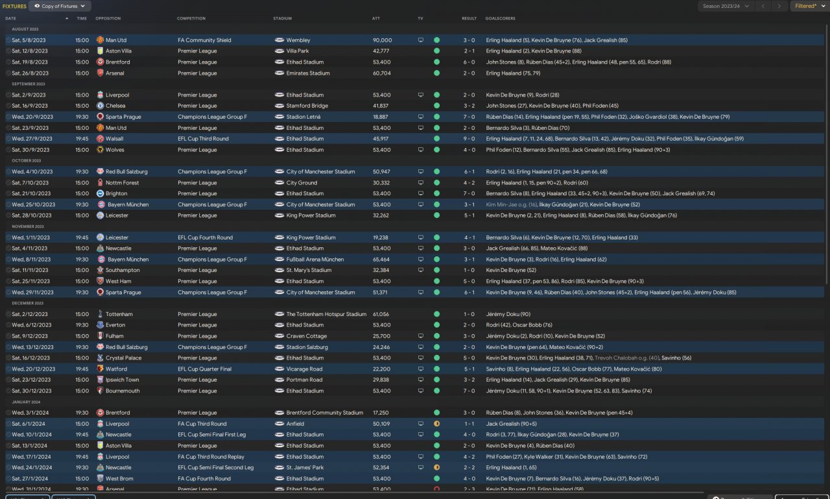
Task: Click the Chelsea club badge
Action: click(100, 106)
